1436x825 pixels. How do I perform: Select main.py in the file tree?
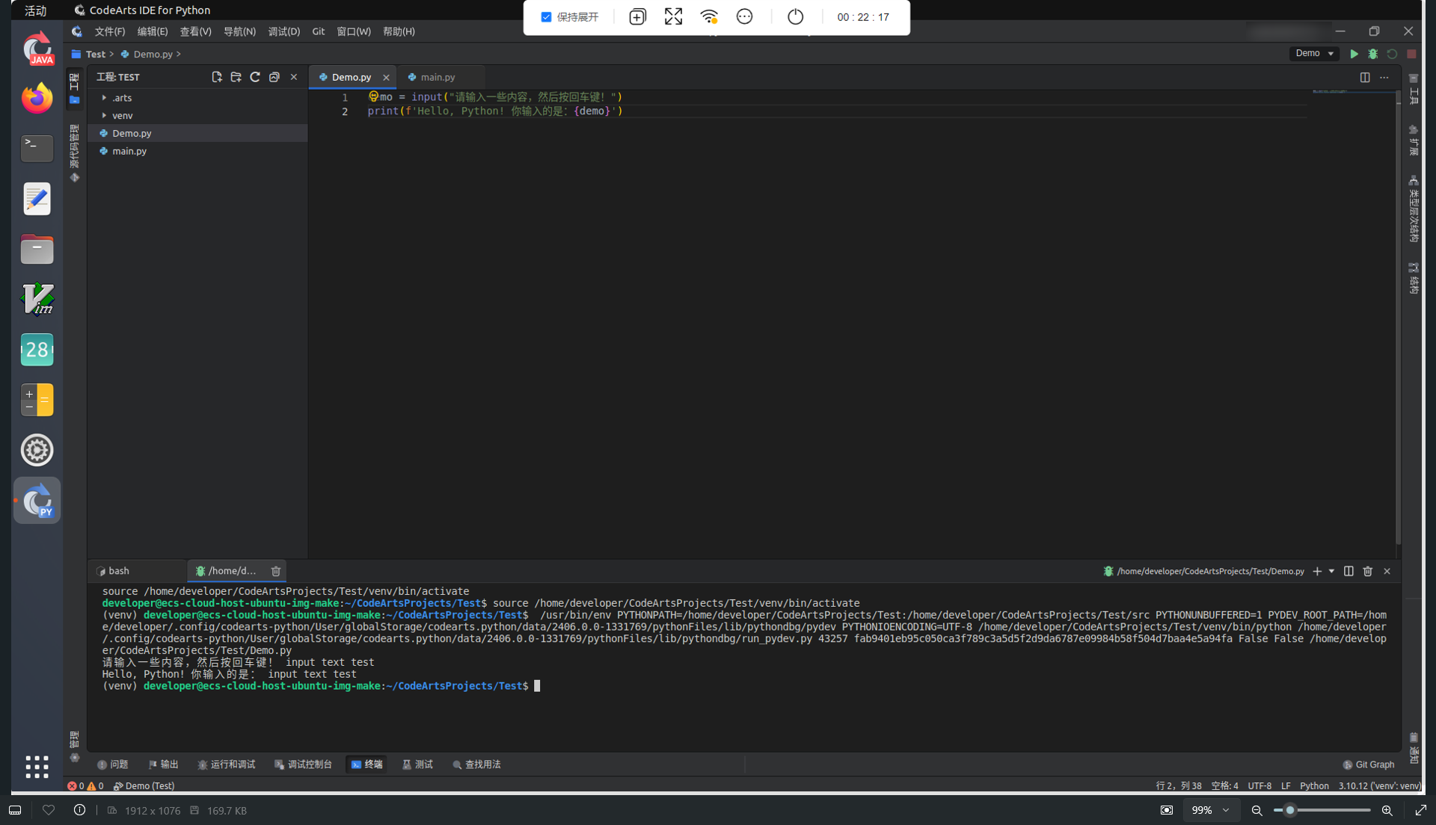coord(129,151)
